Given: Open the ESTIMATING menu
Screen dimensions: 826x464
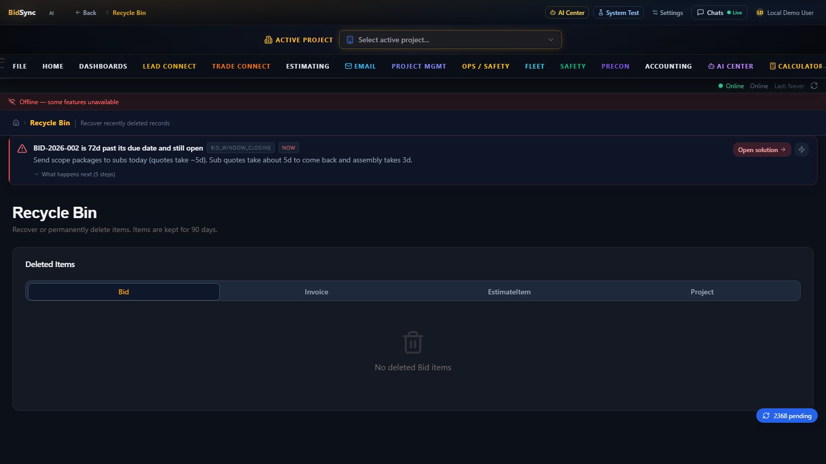Looking at the screenshot, I should (308, 66).
